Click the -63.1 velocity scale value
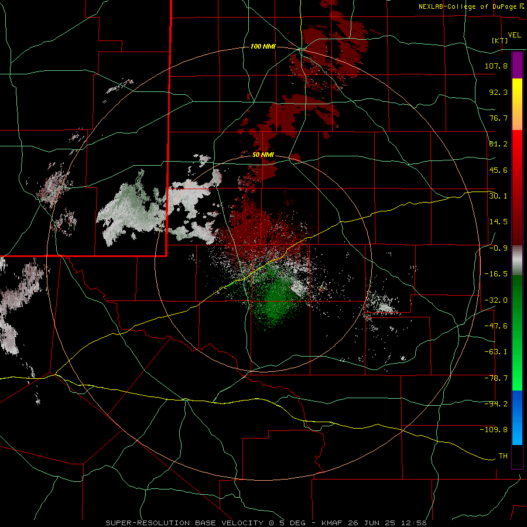The width and height of the screenshot is (527, 527). [x=496, y=352]
